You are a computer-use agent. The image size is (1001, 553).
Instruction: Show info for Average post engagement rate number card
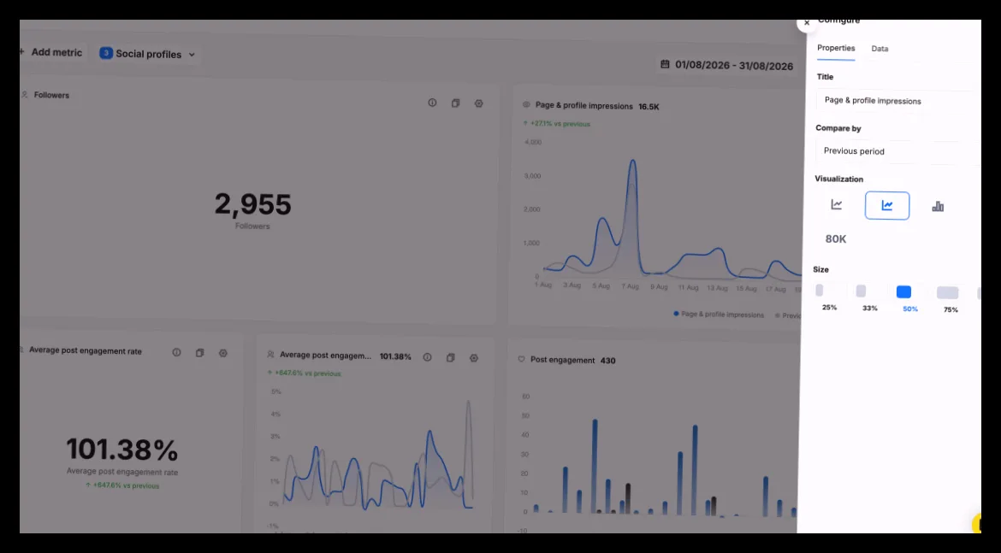pos(176,352)
